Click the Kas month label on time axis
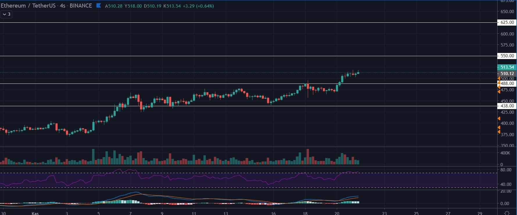 tap(35, 213)
